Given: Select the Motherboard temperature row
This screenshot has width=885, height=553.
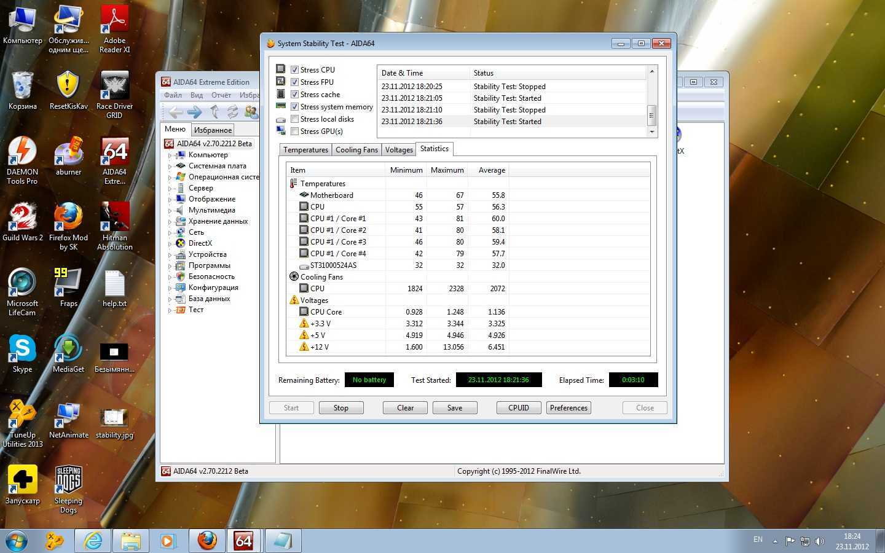Looking at the screenshot, I should pos(468,195).
